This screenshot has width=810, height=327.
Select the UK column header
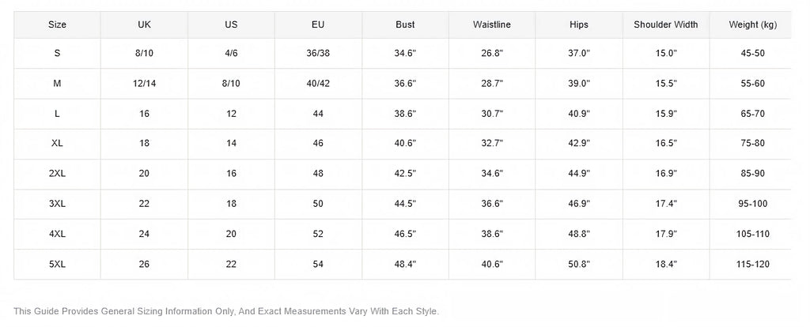(144, 24)
